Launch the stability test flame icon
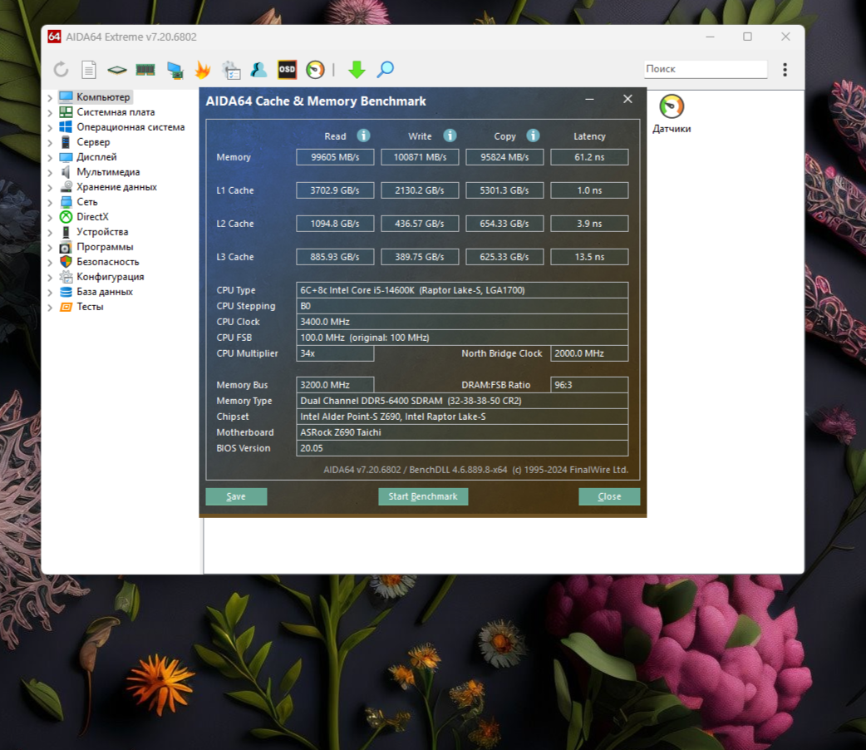Viewport: 866px width, 750px height. point(203,70)
